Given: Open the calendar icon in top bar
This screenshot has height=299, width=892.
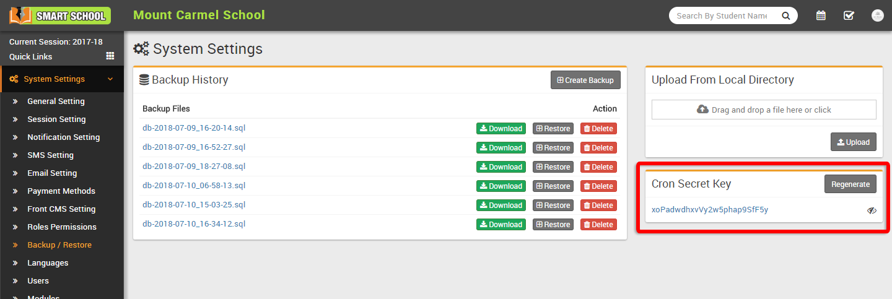Looking at the screenshot, I should click(821, 15).
